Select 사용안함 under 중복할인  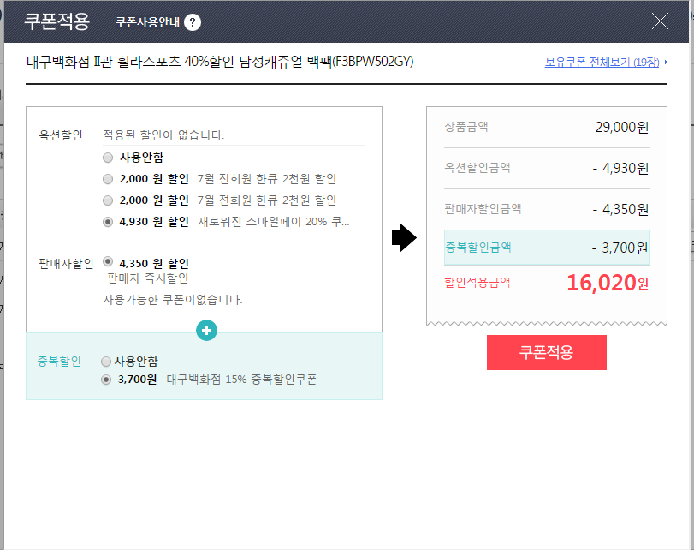pos(106,362)
